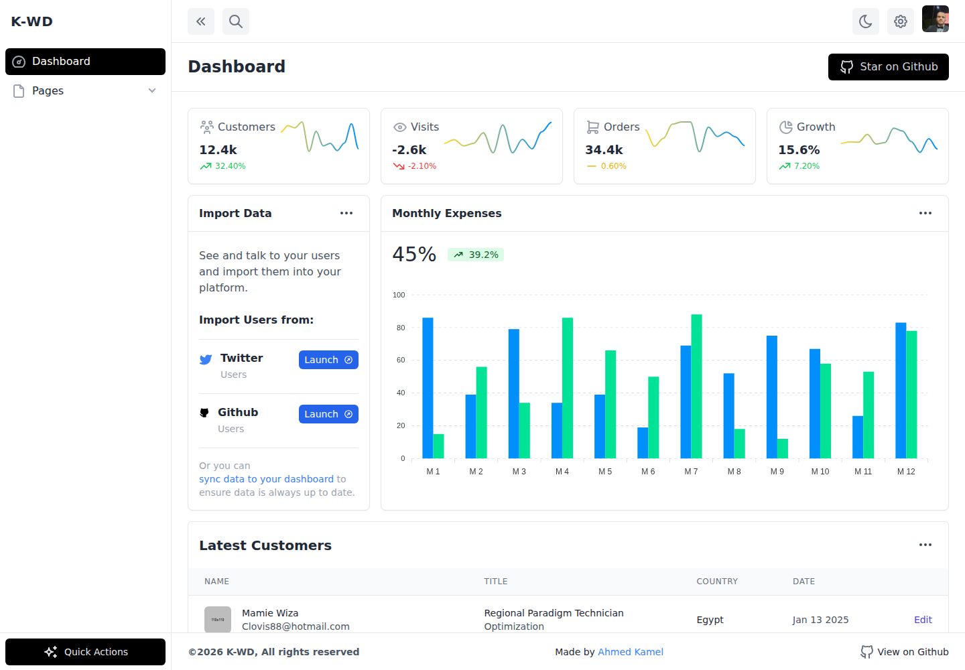Click the Orders sparkline chart
The width and height of the screenshot is (965, 670).
point(695,137)
